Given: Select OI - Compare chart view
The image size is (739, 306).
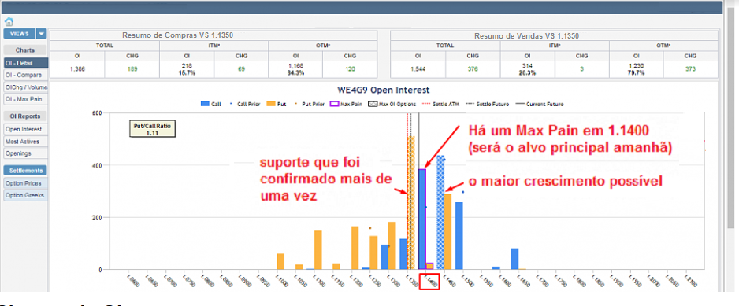Looking at the screenshot, I should tap(25, 75).
